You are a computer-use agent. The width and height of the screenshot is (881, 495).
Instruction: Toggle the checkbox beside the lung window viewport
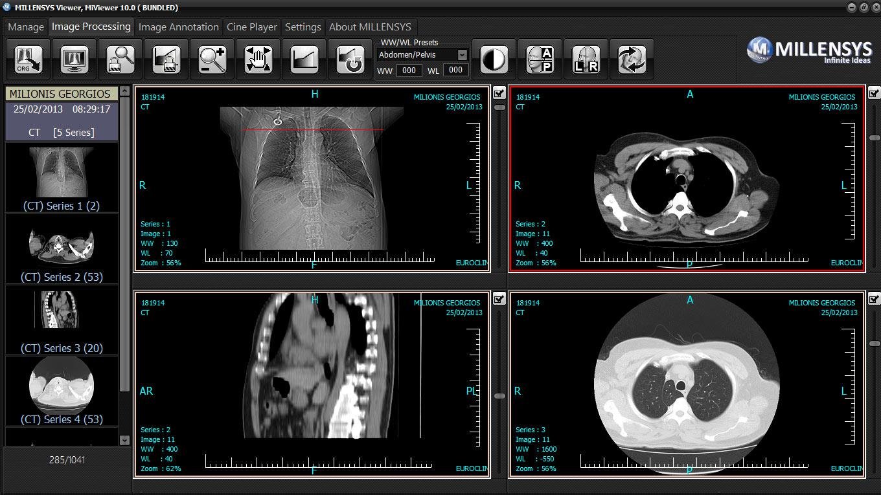(874, 299)
